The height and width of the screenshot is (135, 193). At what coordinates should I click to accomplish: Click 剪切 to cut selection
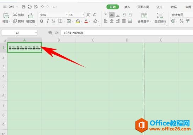click(18, 15)
